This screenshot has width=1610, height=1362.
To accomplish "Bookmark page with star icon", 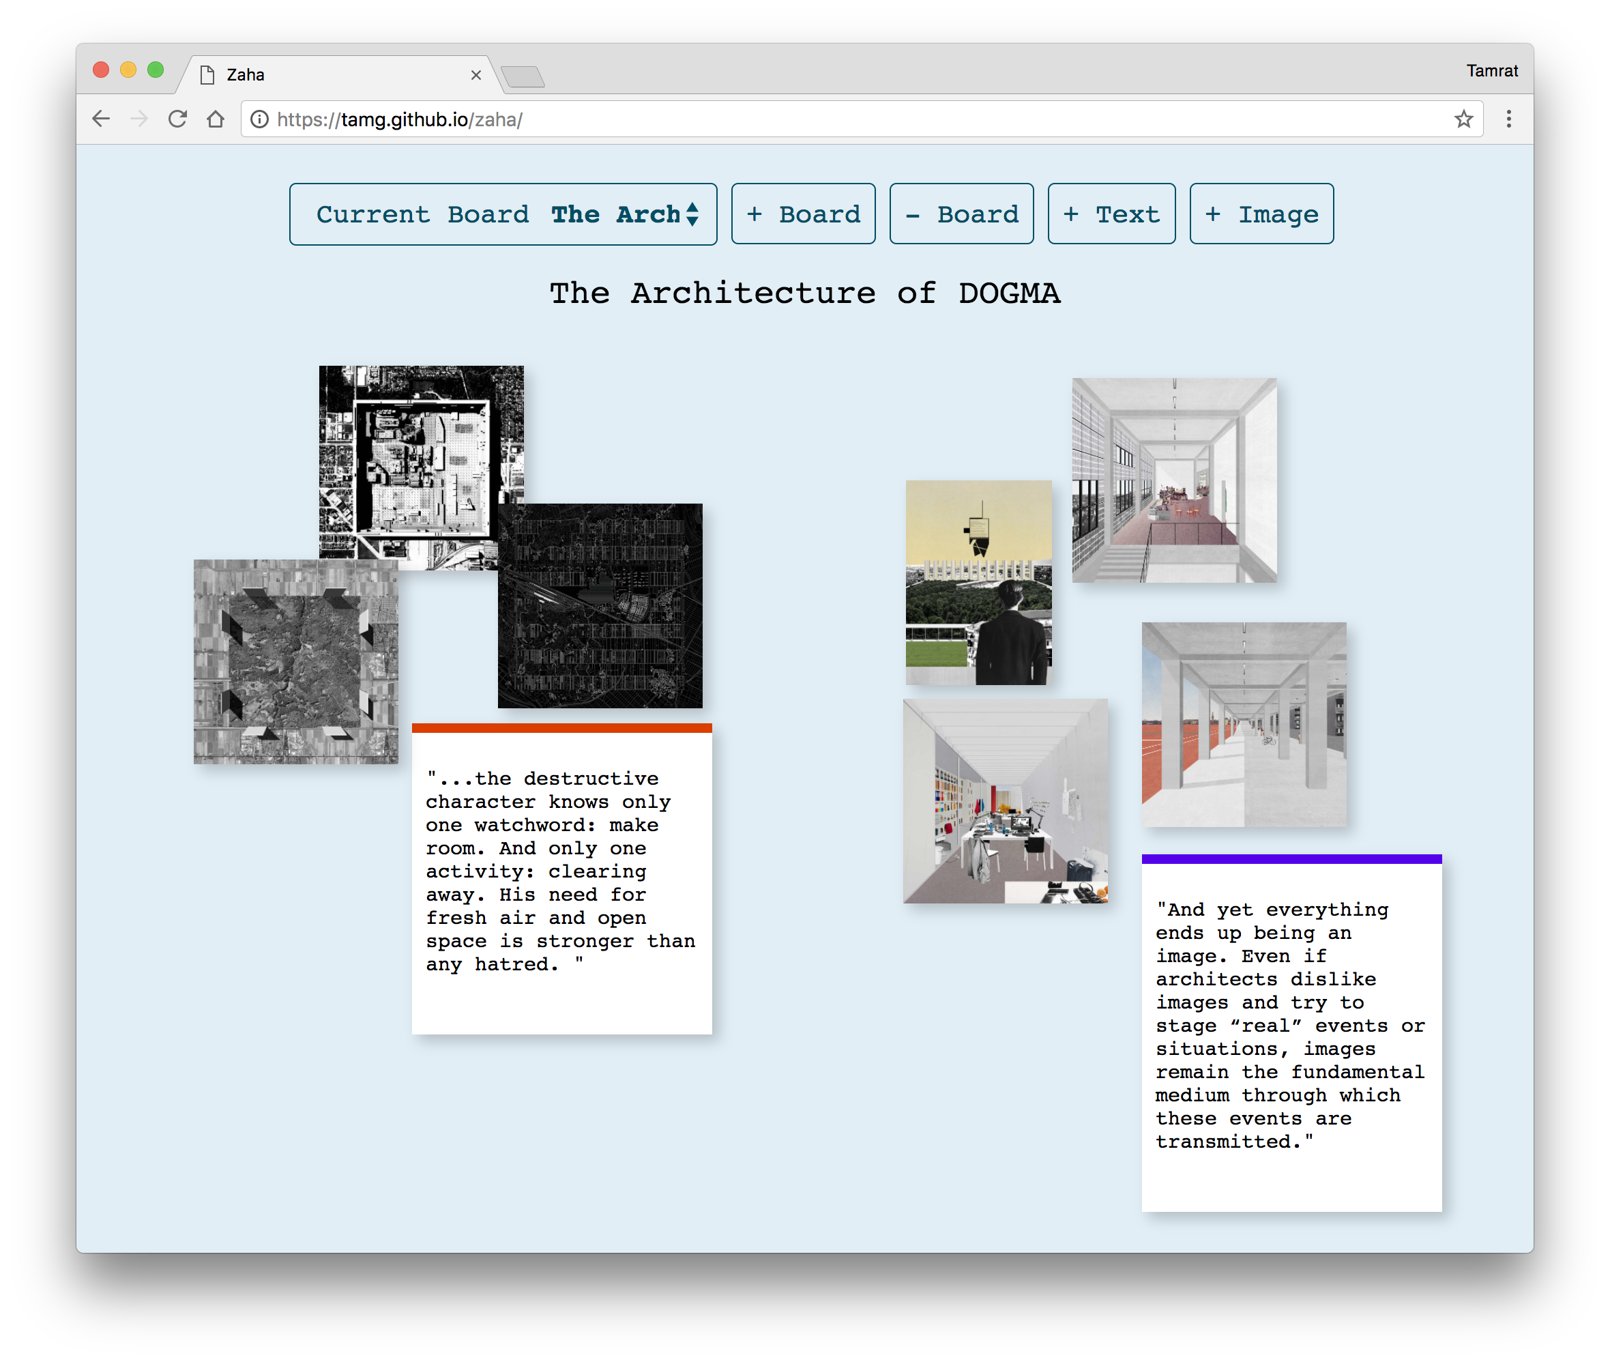I will (1463, 119).
